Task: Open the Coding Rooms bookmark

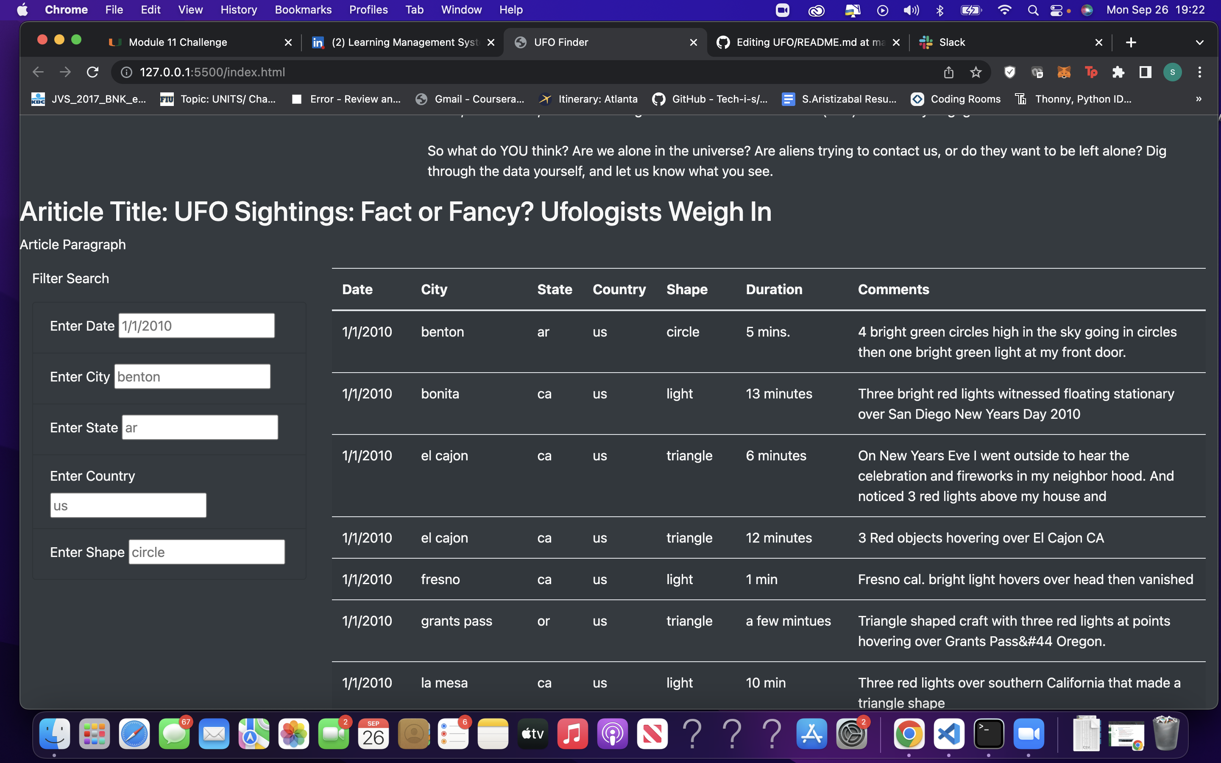Action: click(956, 99)
